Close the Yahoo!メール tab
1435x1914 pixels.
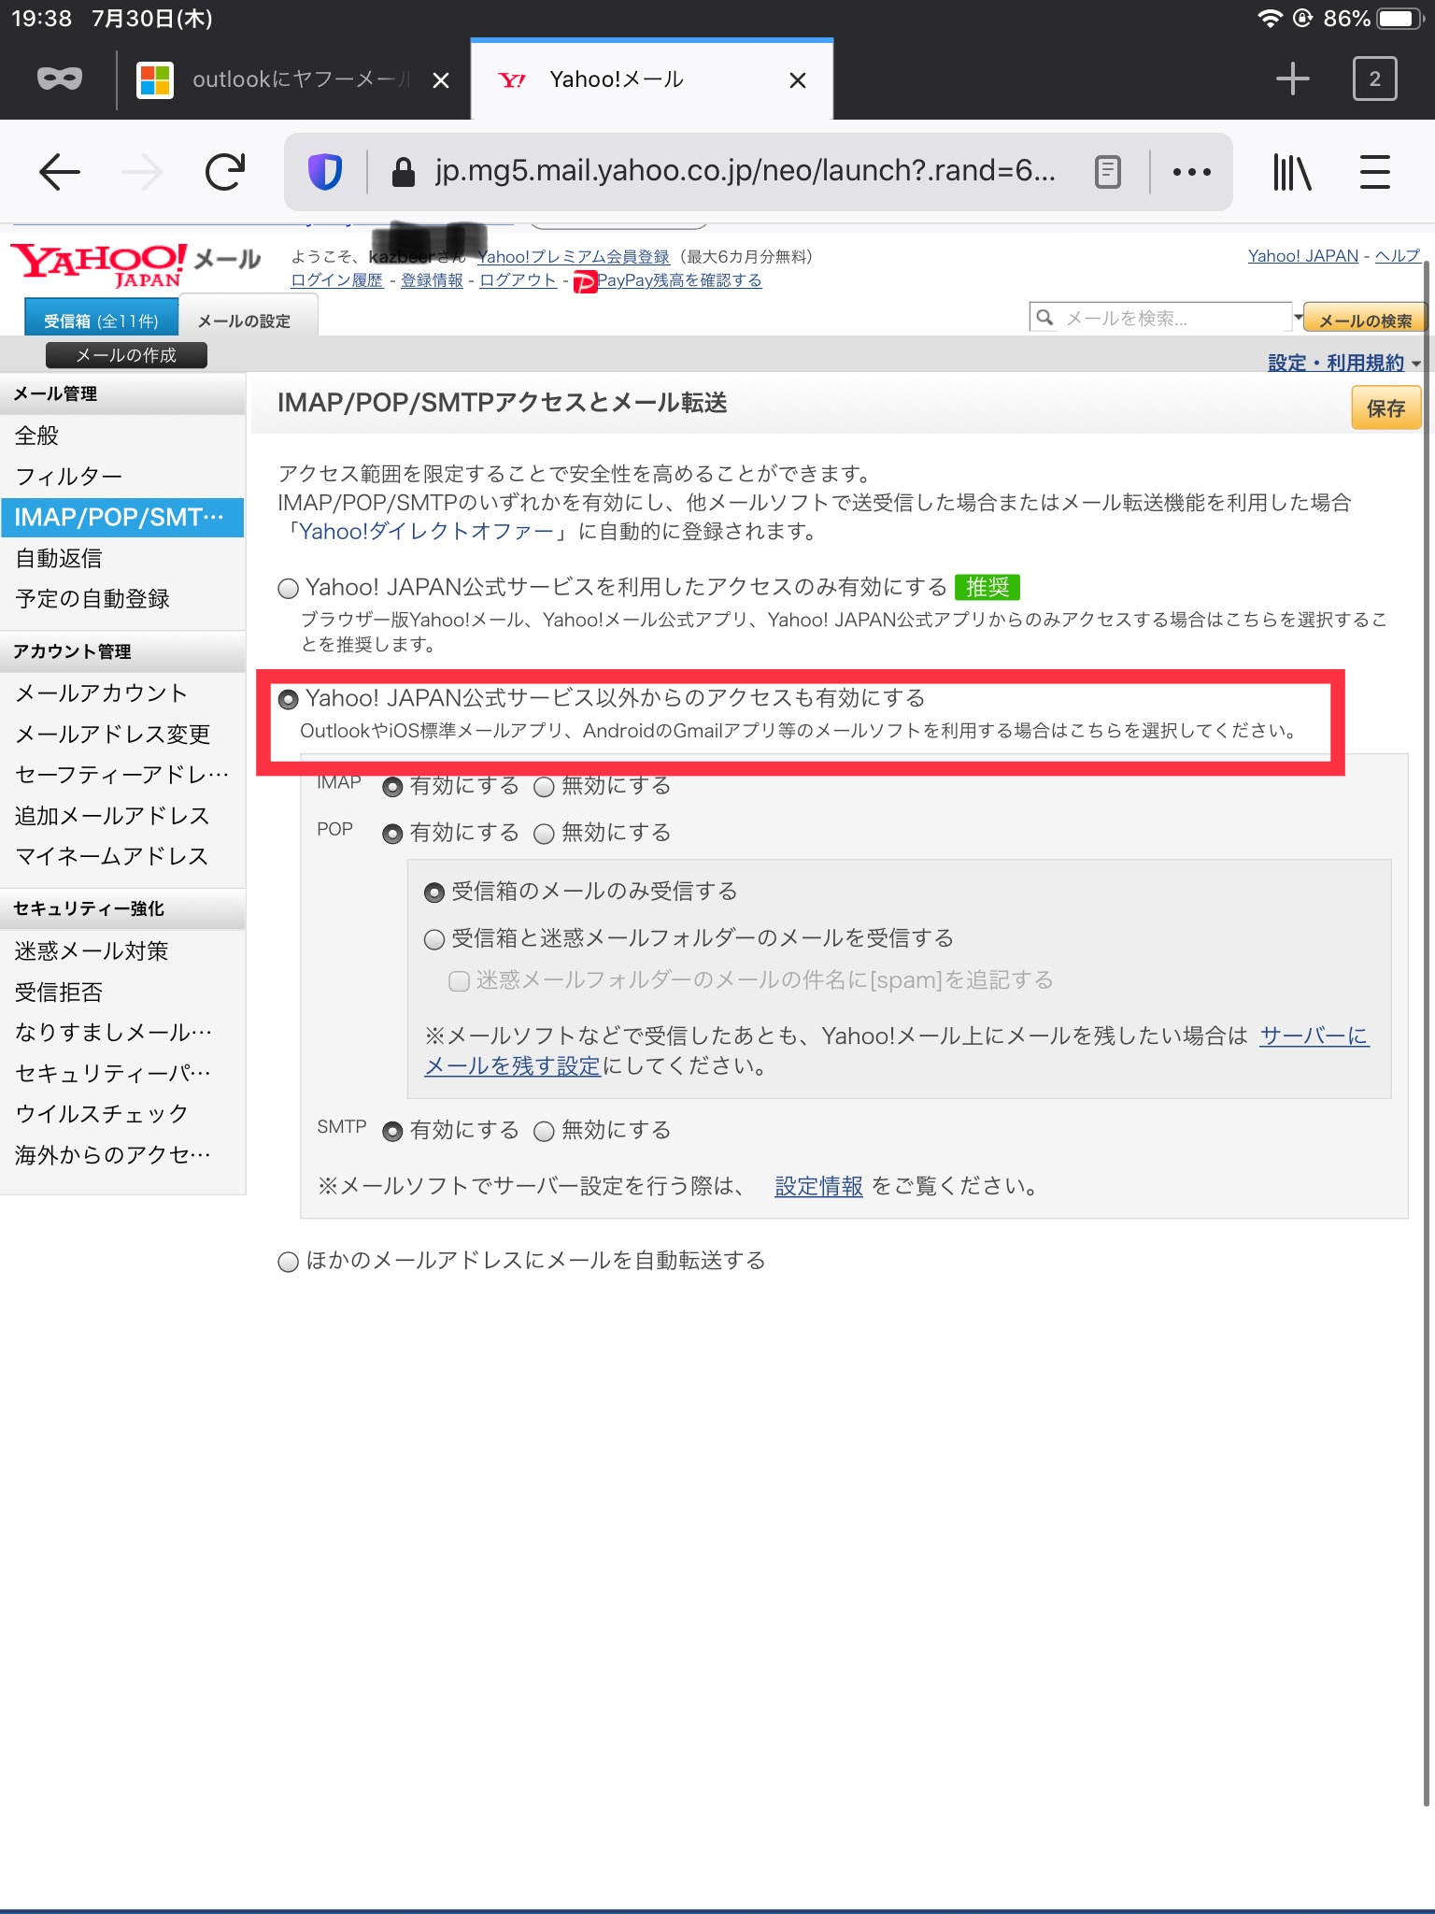pos(797,80)
